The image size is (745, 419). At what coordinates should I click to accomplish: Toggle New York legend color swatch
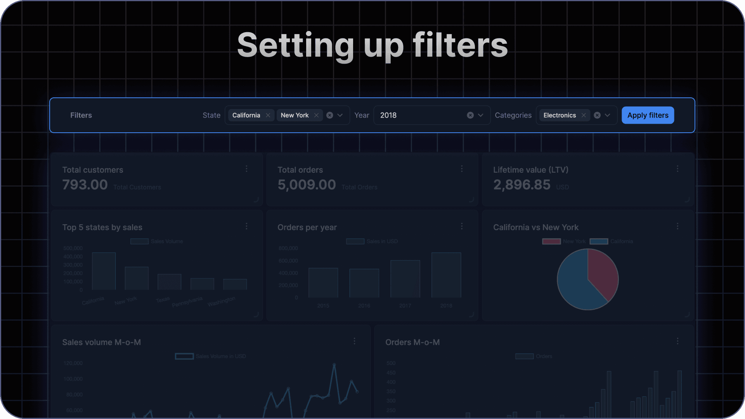point(551,241)
